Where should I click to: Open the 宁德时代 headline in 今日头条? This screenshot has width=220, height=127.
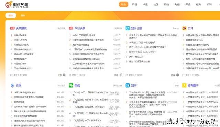pyautogui.click(x=88, y=54)
